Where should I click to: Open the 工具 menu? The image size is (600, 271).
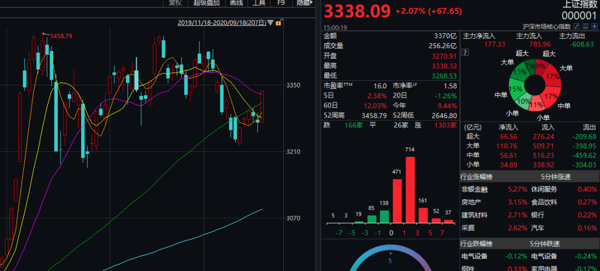click(259, 3)
